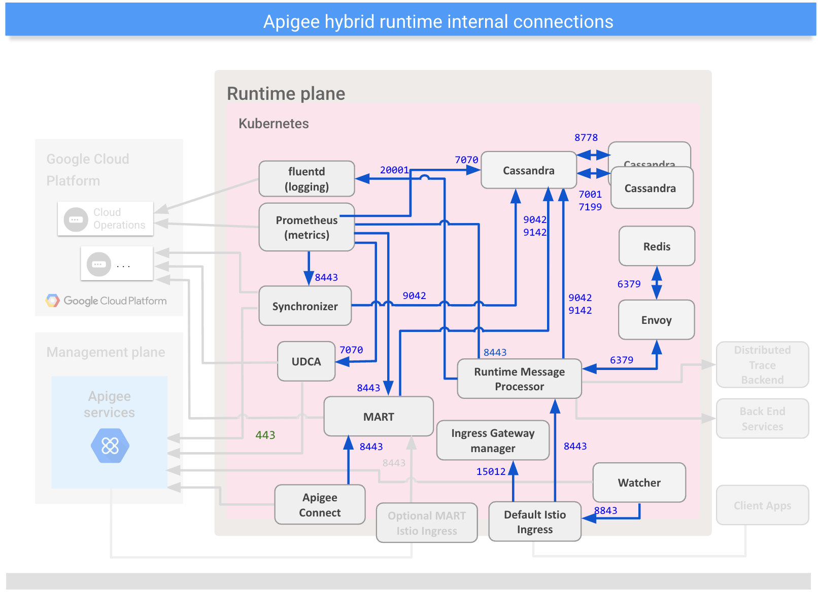Viewport: 818px width, 592px height.
Task: Click the Default Istio Ingress node
Action: pyautogui.click(x=534, y=522)
